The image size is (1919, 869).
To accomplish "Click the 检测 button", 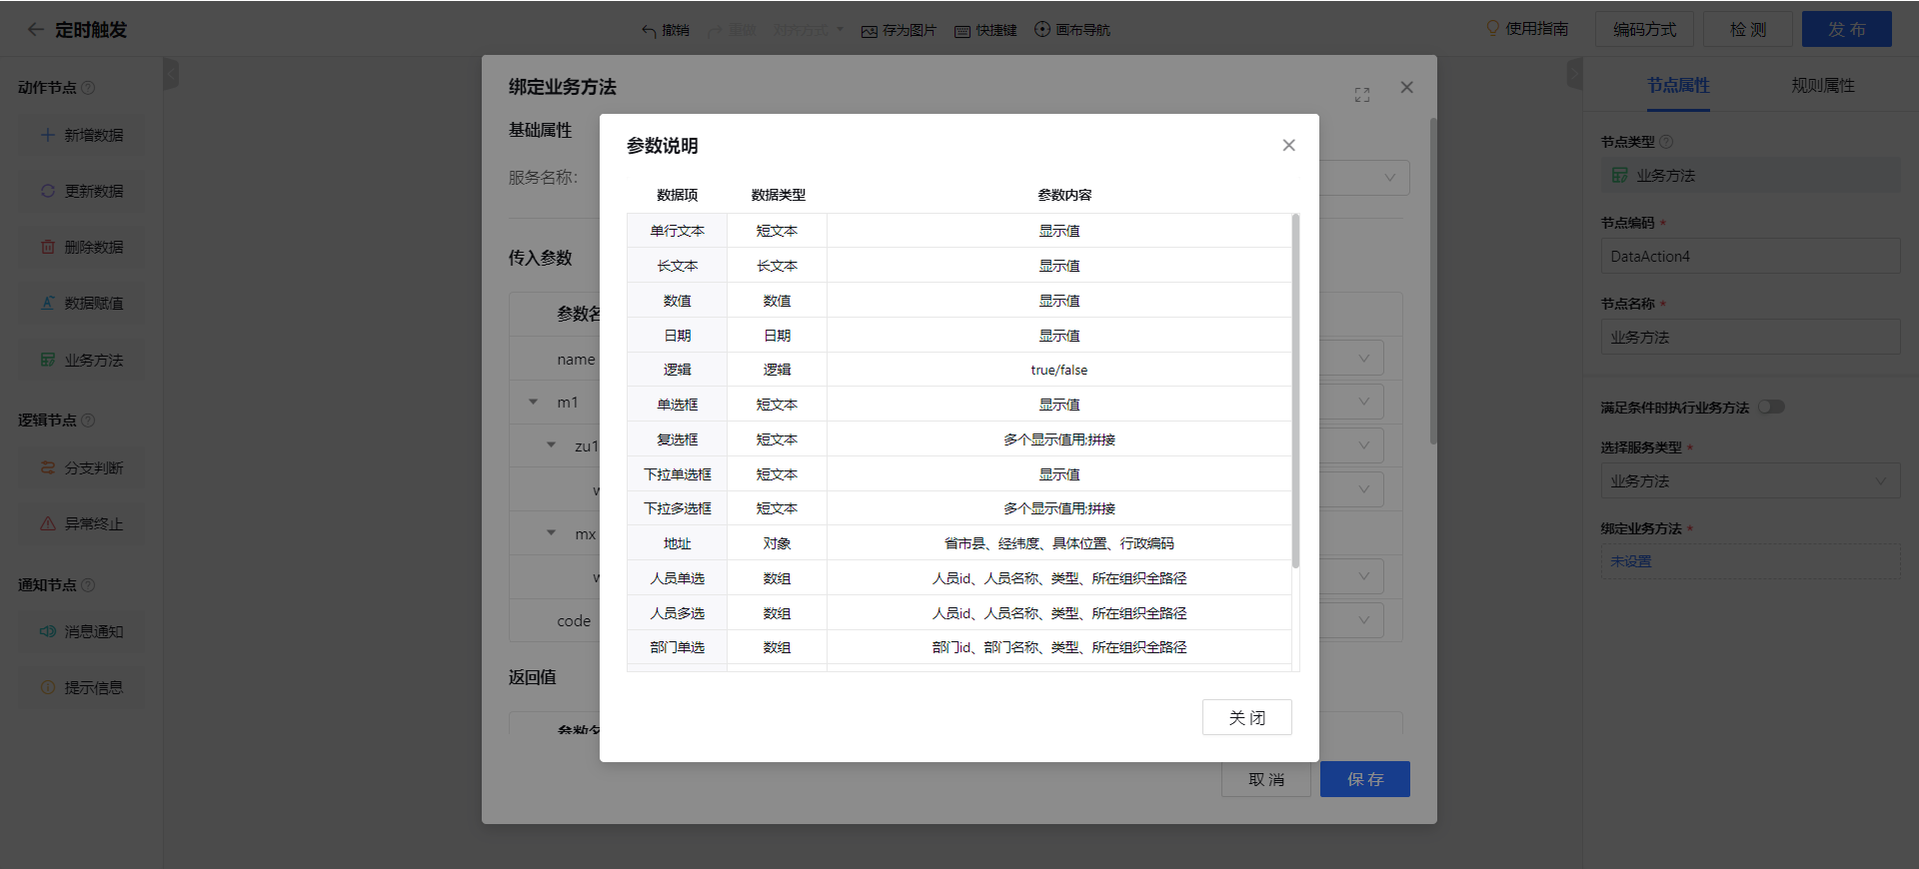I will tap(1748, 29).
